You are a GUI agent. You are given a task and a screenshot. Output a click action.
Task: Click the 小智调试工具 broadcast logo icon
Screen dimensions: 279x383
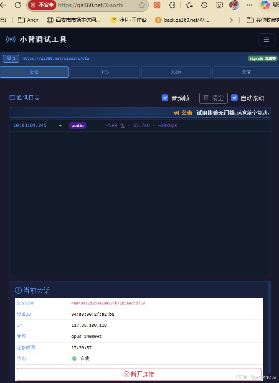click(x=11, y=39)
